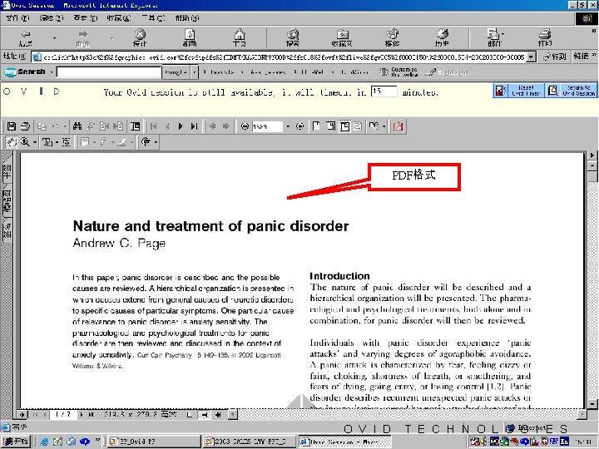Switch to EP_Ovid taskbar window

click(153, 442)
